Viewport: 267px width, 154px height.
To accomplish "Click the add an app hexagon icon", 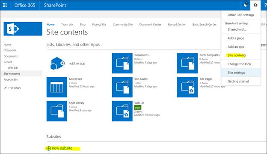I will click(x=58, y=63).
